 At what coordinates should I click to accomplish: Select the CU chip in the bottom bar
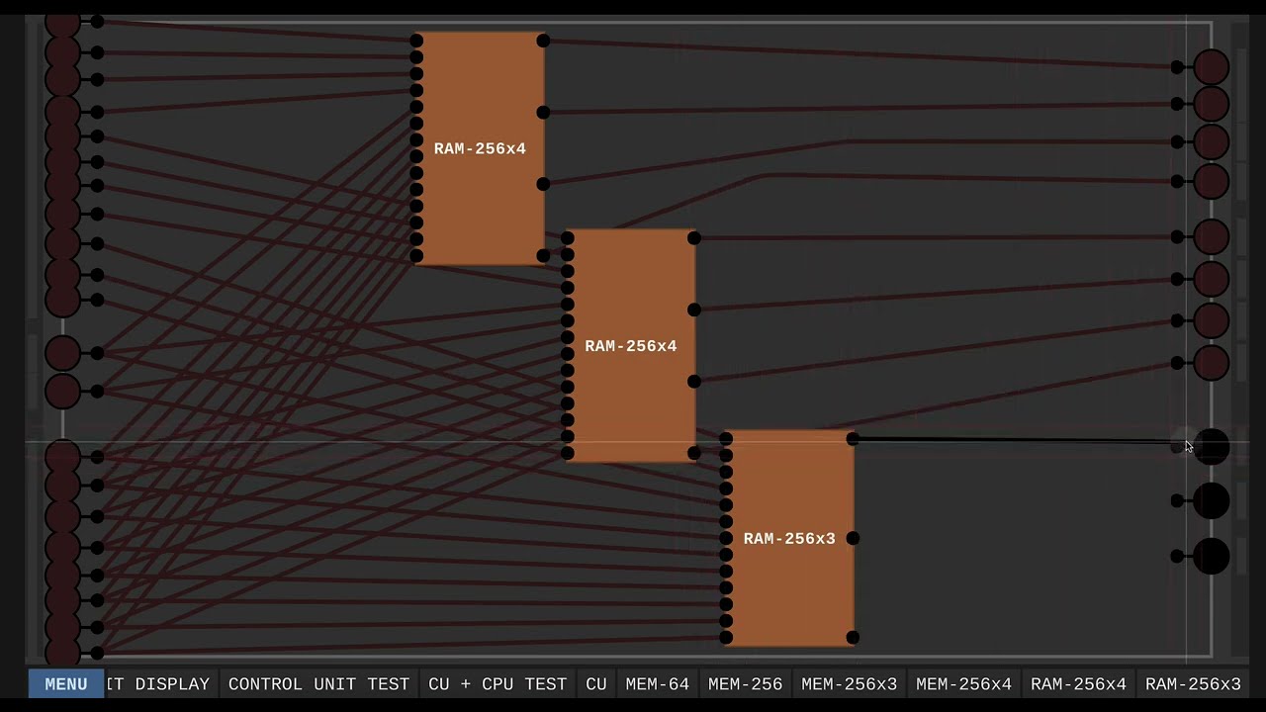[x=596, y=684]
